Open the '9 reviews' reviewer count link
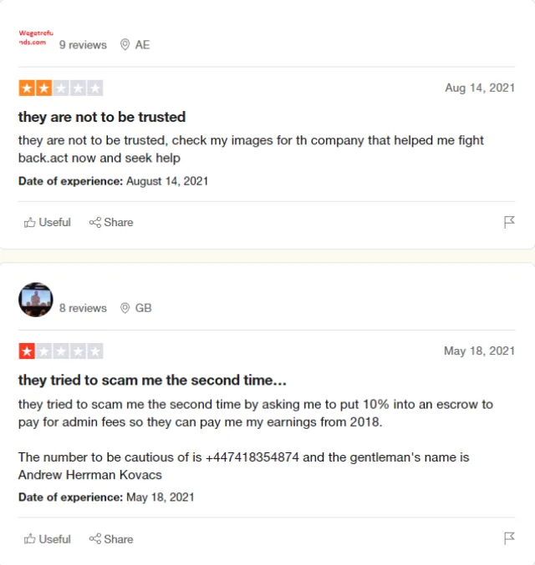This screenshot has height=565, width=535. coord(83,45)
